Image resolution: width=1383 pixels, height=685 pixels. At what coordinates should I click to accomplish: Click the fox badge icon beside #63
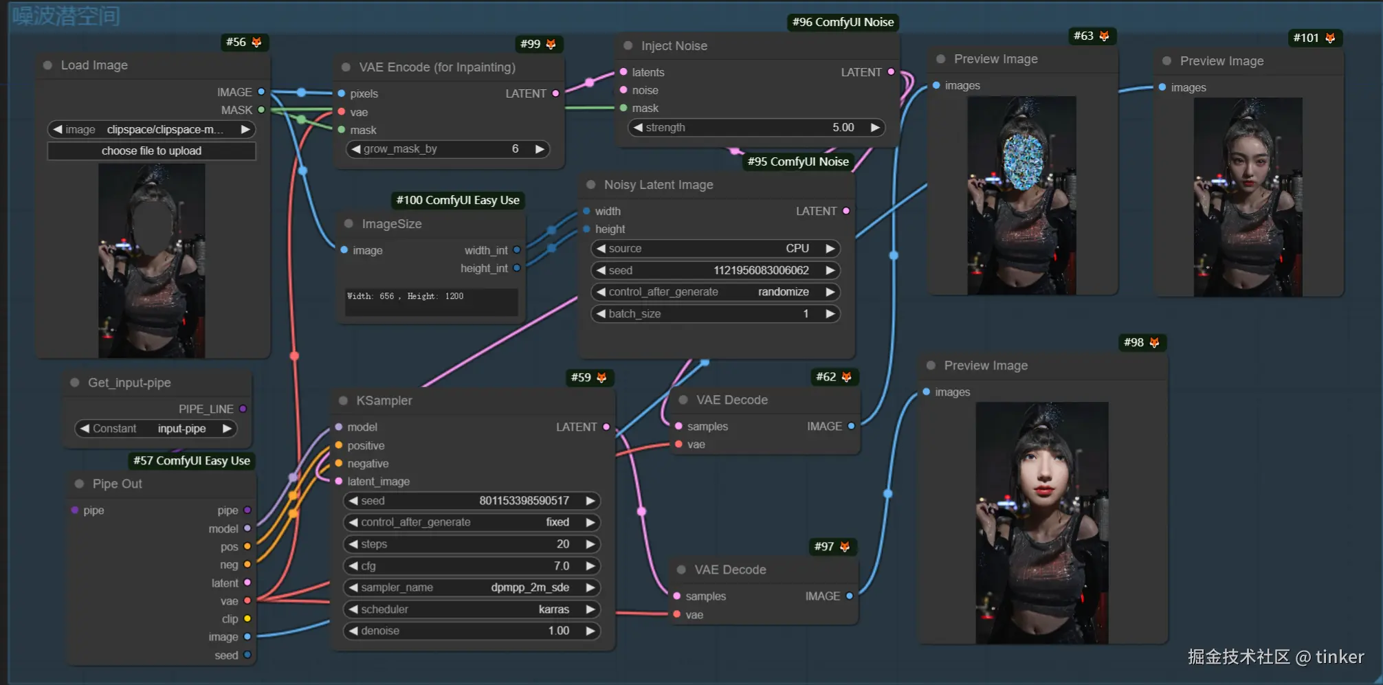click(x=1104, y=36)
